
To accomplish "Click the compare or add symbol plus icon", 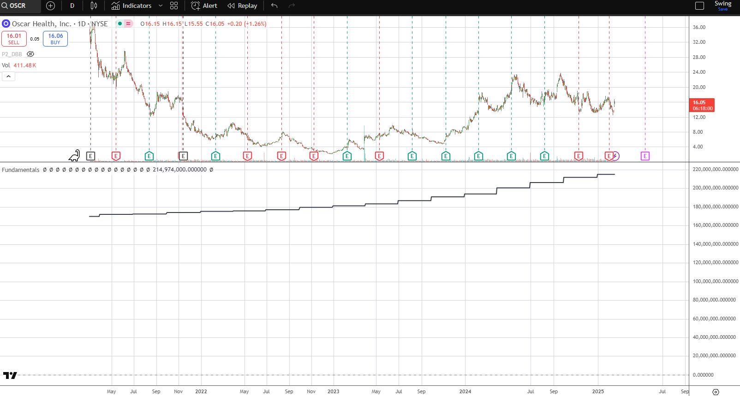I will [x=51, y=6].
